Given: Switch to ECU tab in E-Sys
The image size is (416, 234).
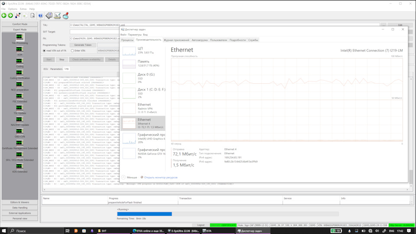Looking at the screenshot, I should (x=45, y=69).
